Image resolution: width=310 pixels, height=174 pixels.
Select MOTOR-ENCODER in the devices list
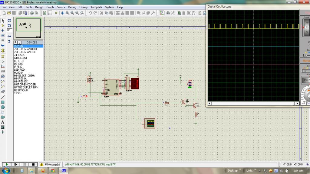[25, 85]
